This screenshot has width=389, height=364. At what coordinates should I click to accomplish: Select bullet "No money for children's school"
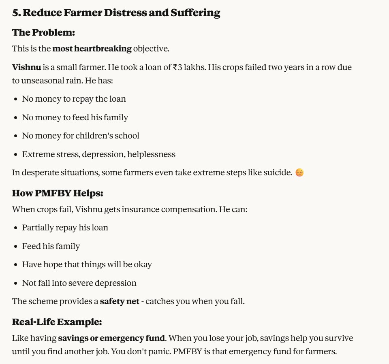[81, 136]
